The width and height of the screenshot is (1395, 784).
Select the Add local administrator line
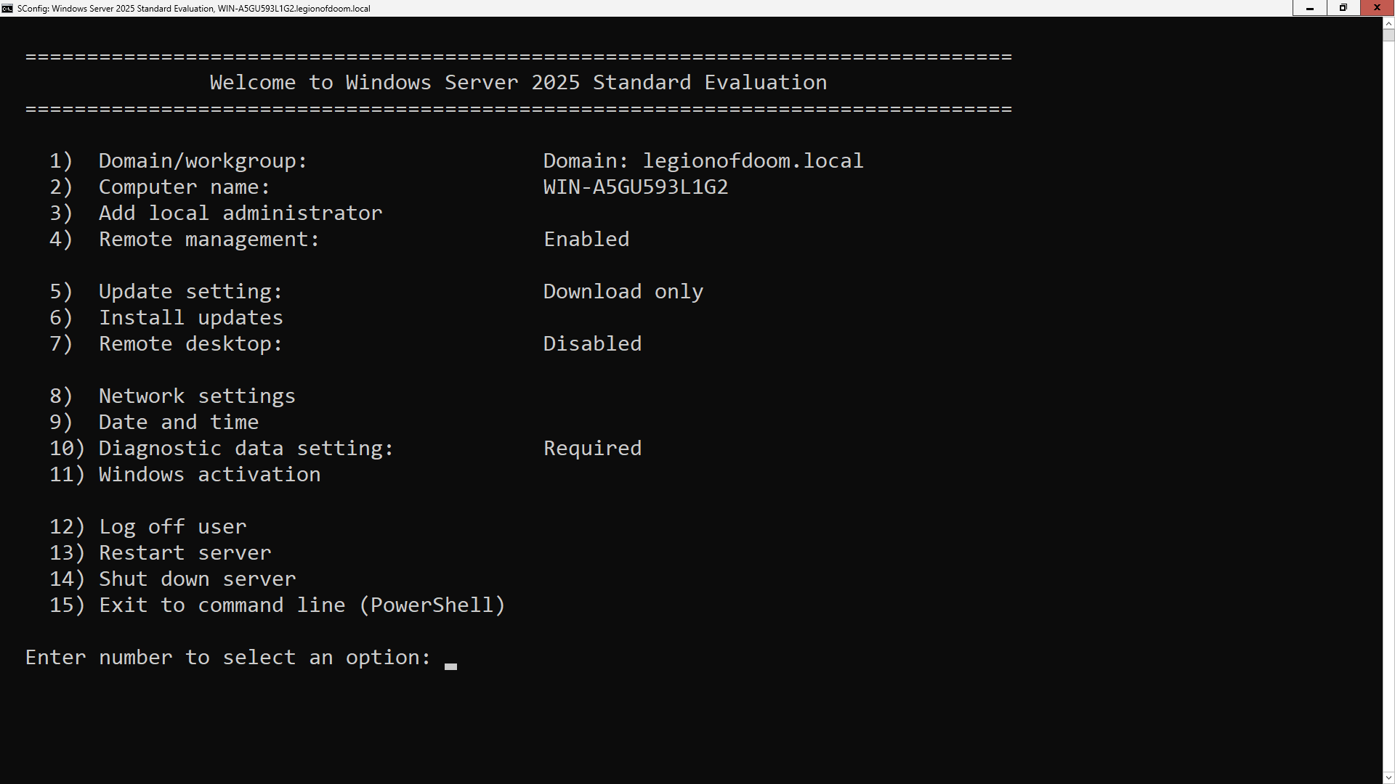(x=240, y=213)
